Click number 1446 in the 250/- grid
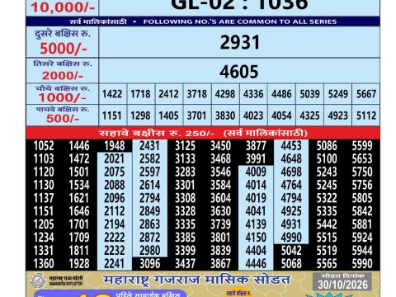 (79, 146)
